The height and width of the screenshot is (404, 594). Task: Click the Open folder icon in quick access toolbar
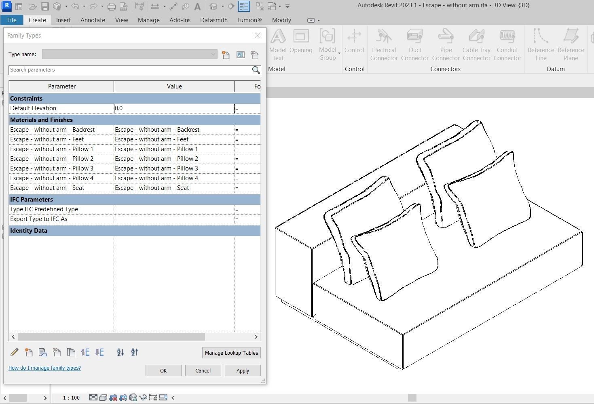[33, 6]
